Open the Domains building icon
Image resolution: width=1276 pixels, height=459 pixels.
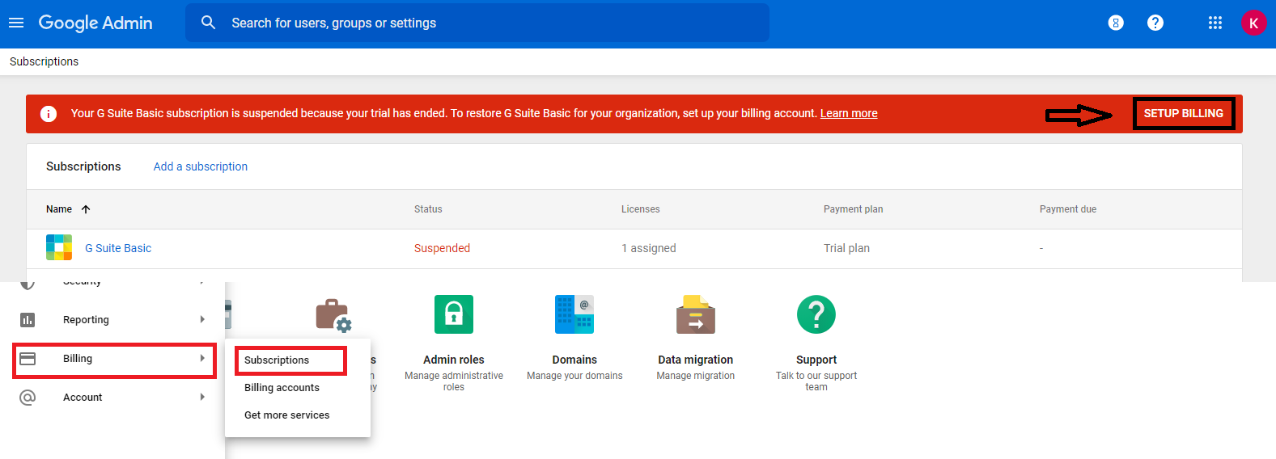(574, 314)
